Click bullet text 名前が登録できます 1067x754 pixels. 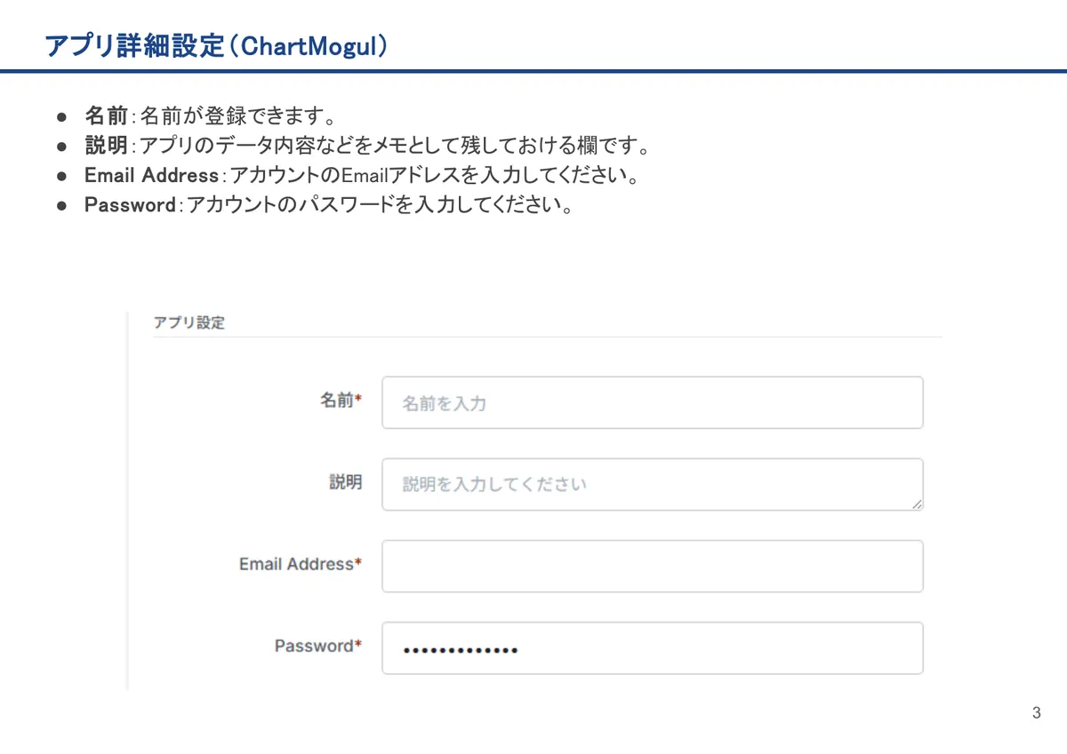237,116
